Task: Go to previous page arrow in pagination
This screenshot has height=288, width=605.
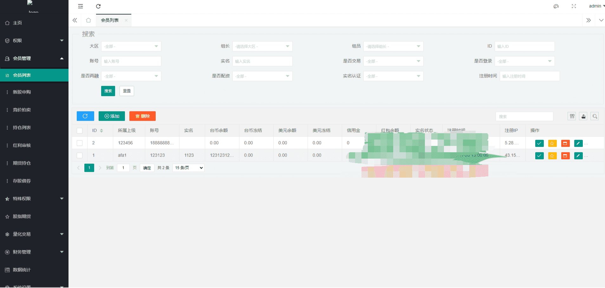Action: click(x=78, y=168)
